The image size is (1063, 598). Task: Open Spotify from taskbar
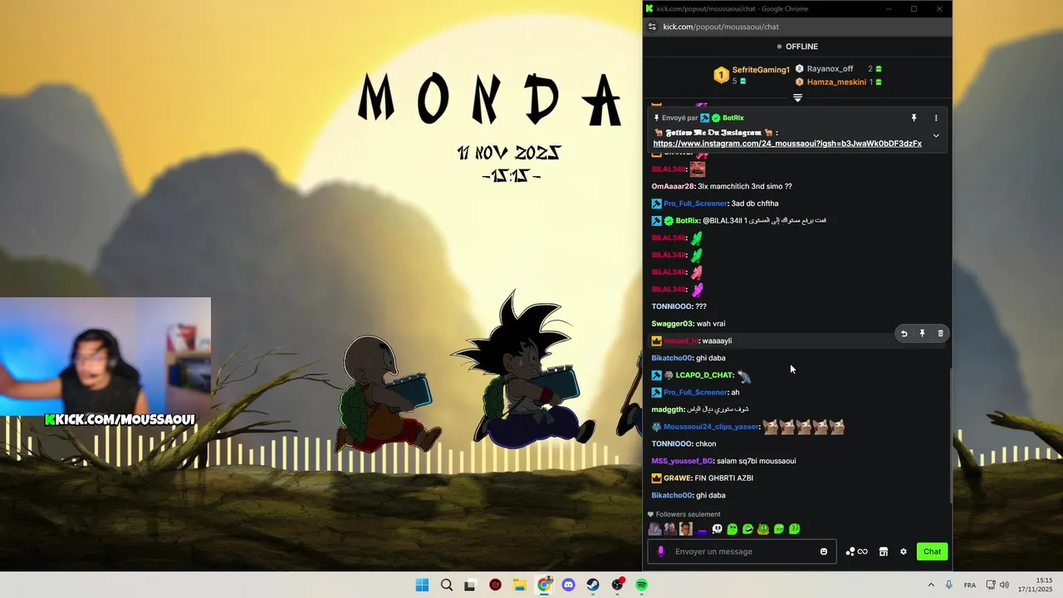click(x=642, y=585)
